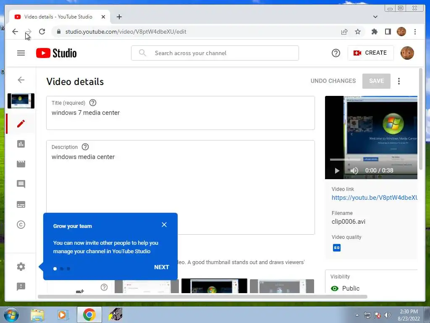
Task: Click the video thumbnail in sidebar
Action: 21,101
